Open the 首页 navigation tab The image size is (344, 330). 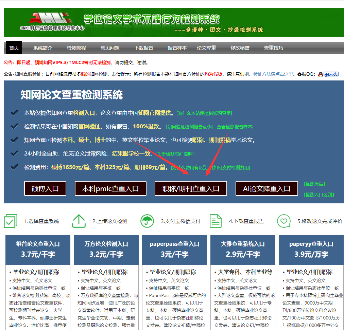coord(14,48)
